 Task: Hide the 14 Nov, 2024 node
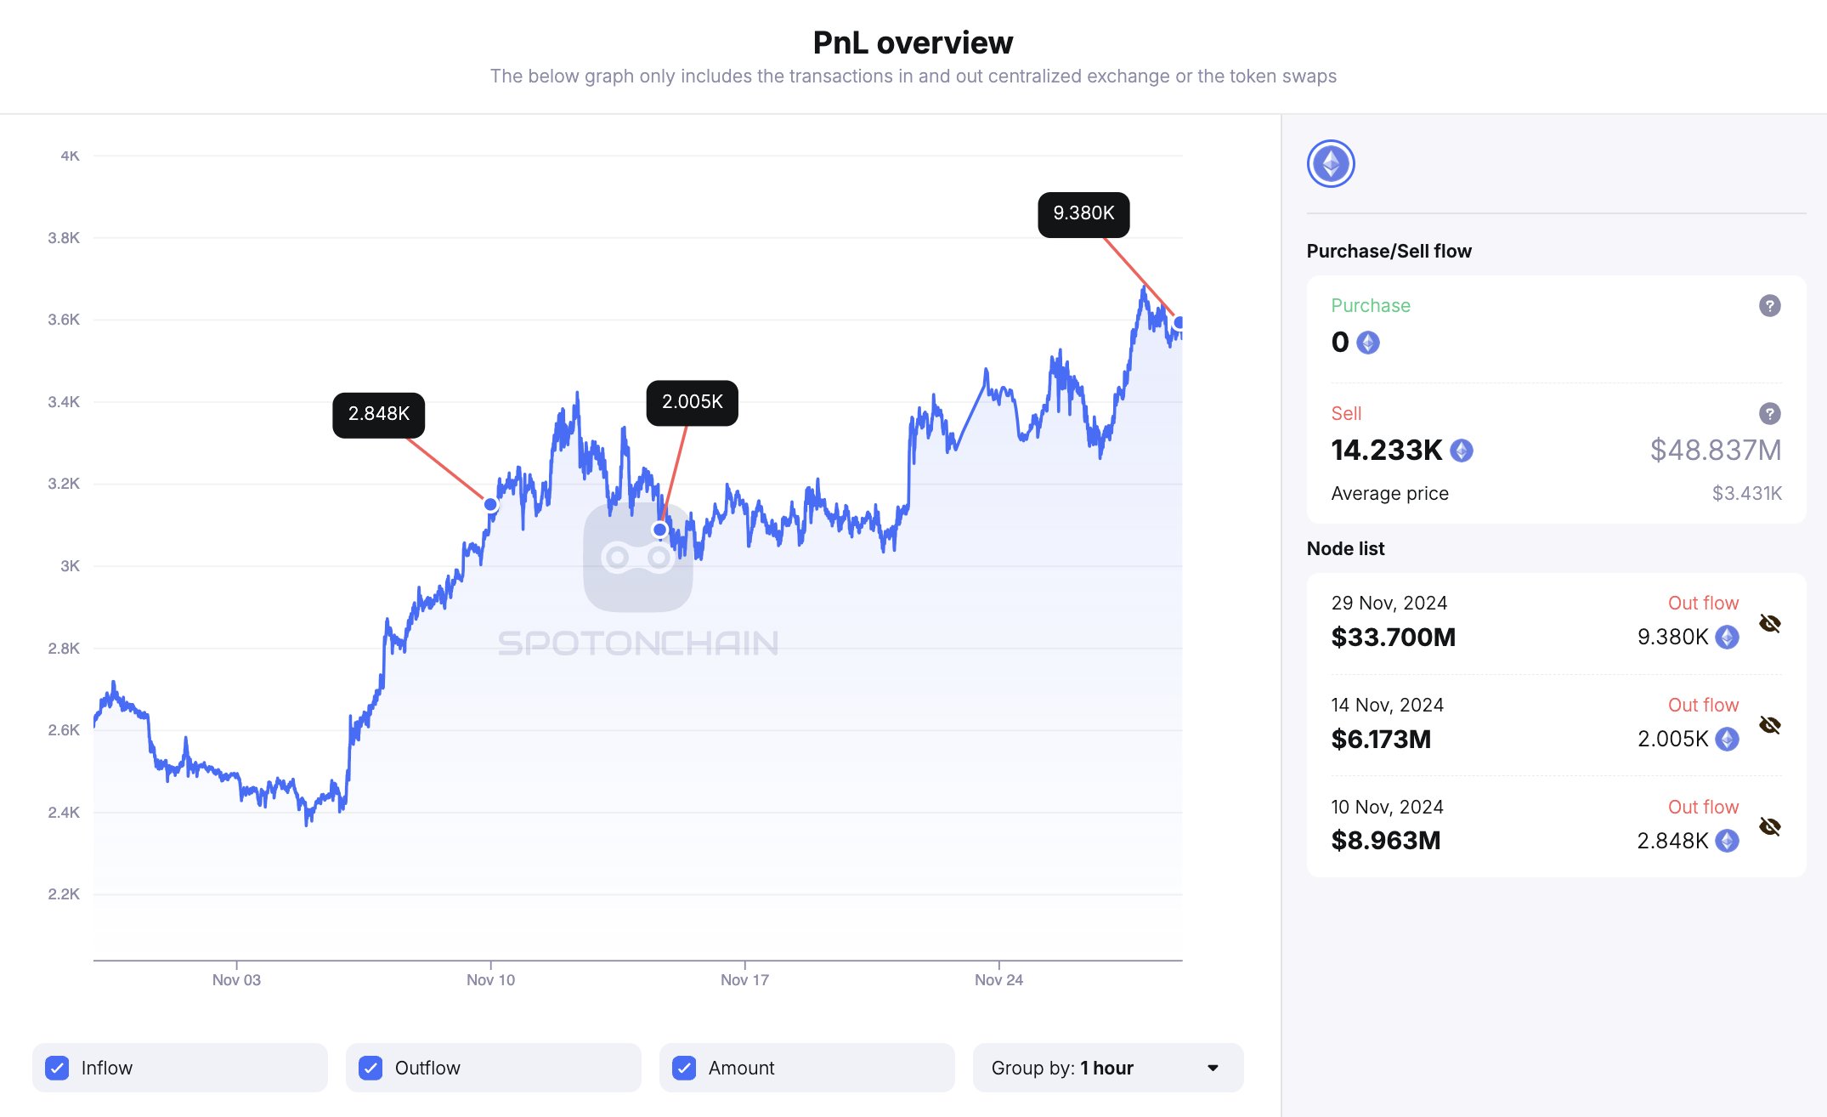tap(1770, 725)
